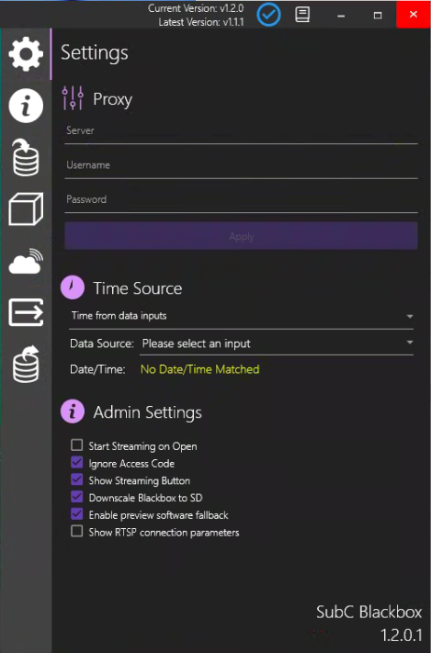Viewport: 431px width, 653px height.
Task: Click the database export icon in the sidebar
Action: coord(26,365)
